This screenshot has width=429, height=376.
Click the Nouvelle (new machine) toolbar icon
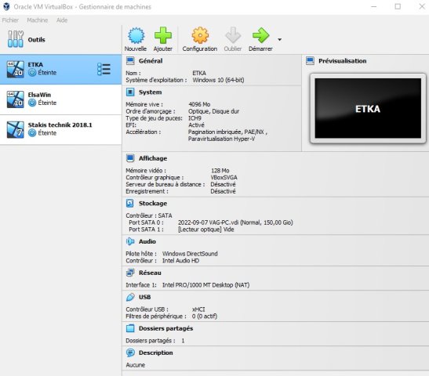pos(136,35)
